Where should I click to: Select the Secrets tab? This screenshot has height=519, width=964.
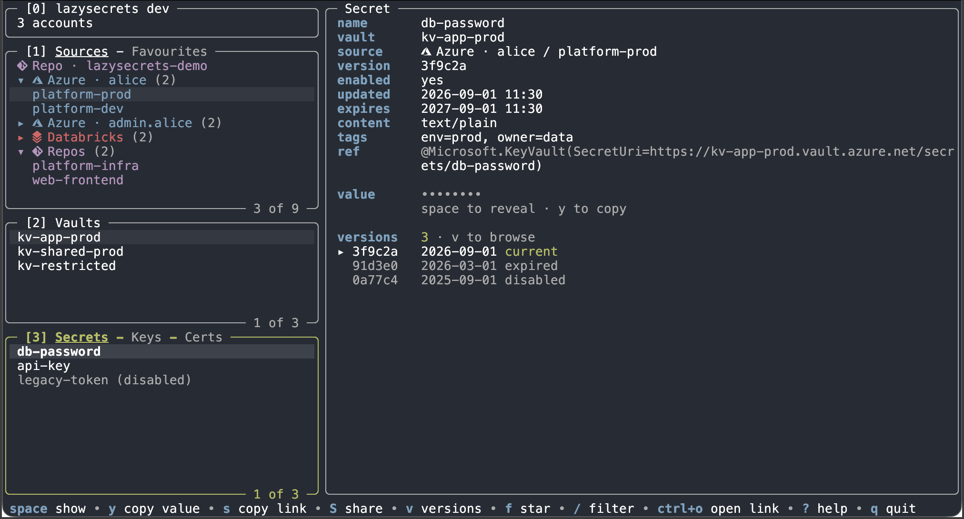pyautogui.click(x=81, y=337)
